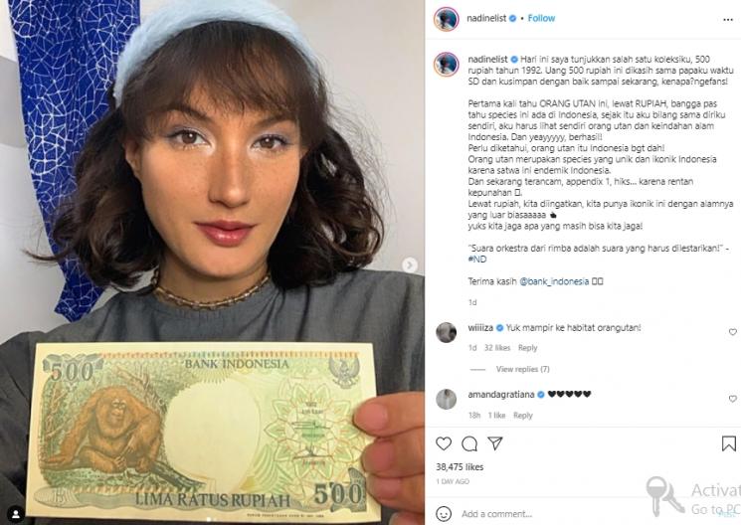741x525 pixels.
Task: Share post using paper plane icon
Action: coord(494,443)
